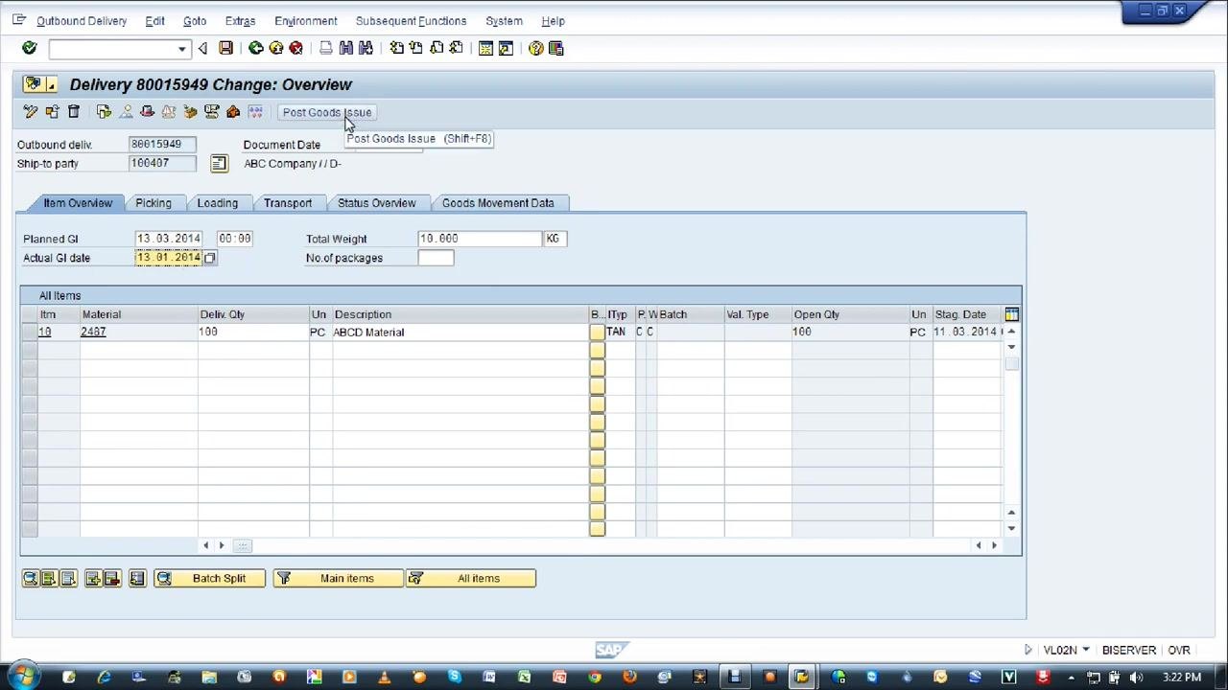Screen dimensions: 1228x690
Task: Expand the VL02N status bar dropdown
Action: pyautogui.click(x=1086, y=650)
